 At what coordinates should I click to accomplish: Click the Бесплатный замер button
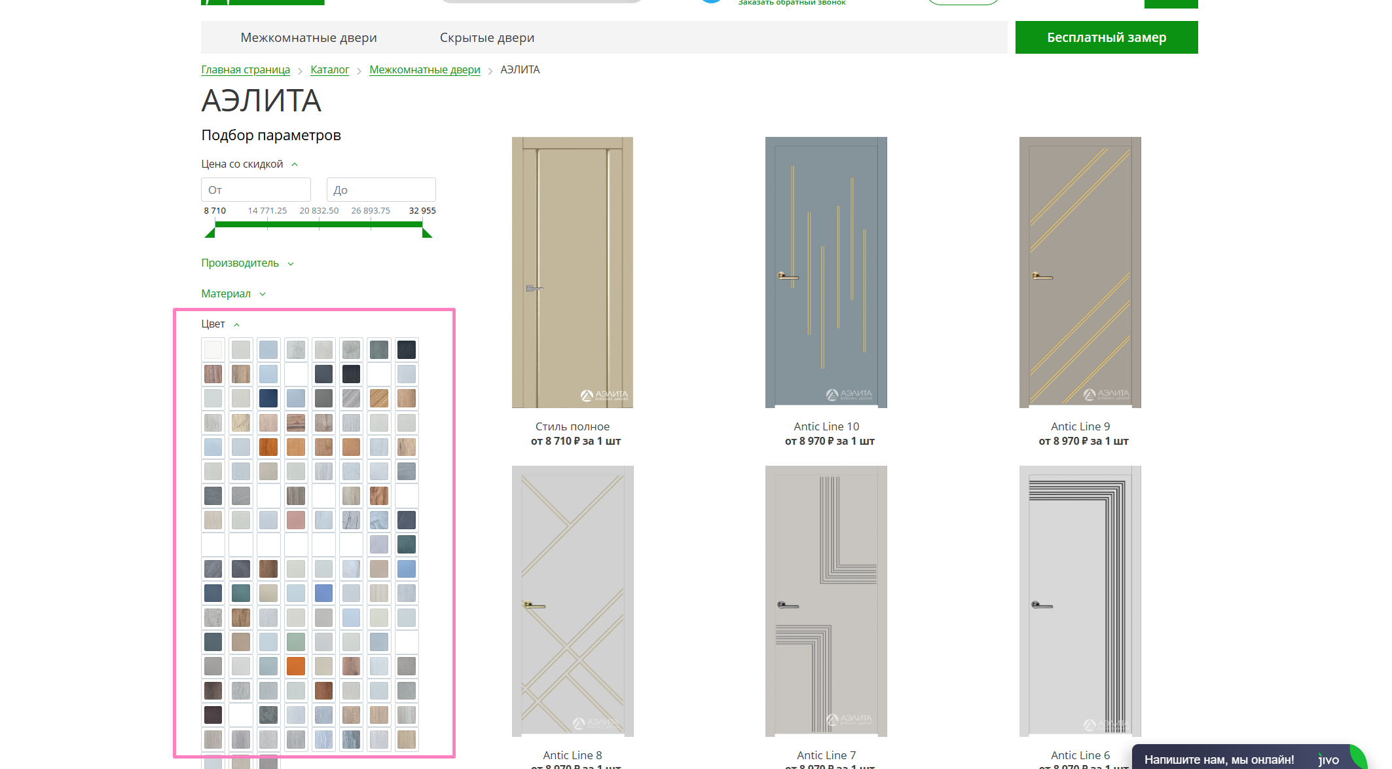pyautogui.click(x=1107, y=37)
